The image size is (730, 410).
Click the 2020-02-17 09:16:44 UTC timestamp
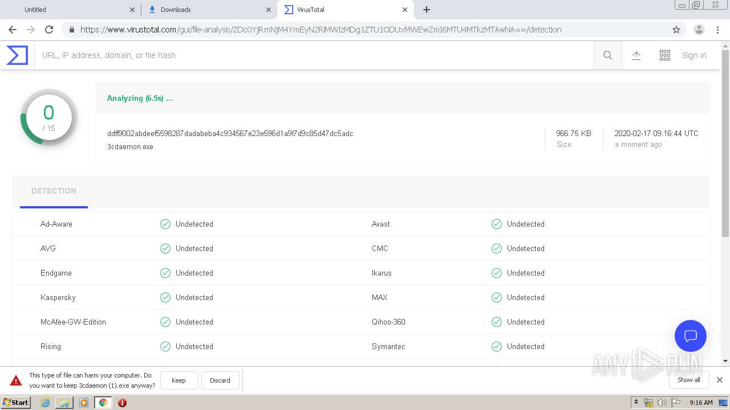656,133
